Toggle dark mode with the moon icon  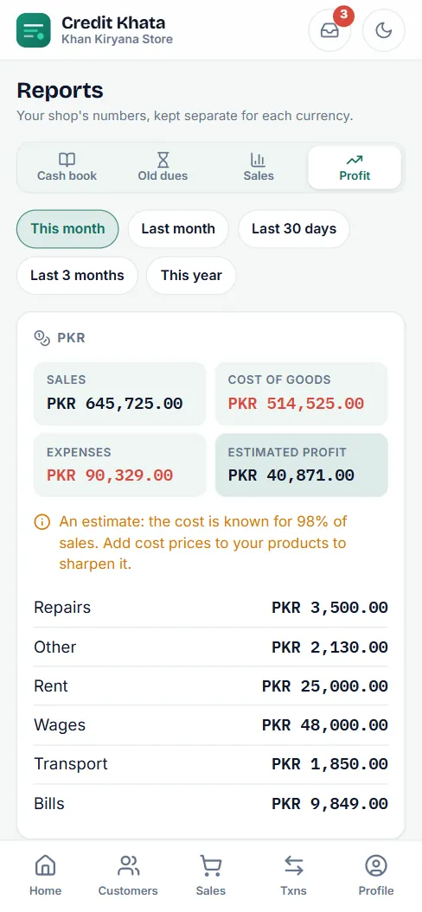tap(384, 30)
